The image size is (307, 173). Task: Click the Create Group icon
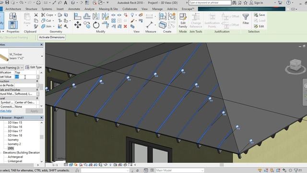[x=172, y=16]
